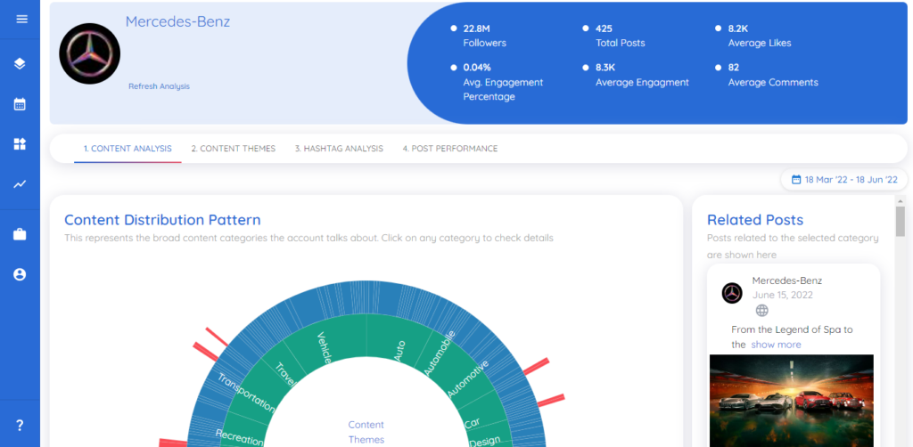Select the Vehicle segment in chart
Screen dimensions: 913x447
tap(325, 347)
